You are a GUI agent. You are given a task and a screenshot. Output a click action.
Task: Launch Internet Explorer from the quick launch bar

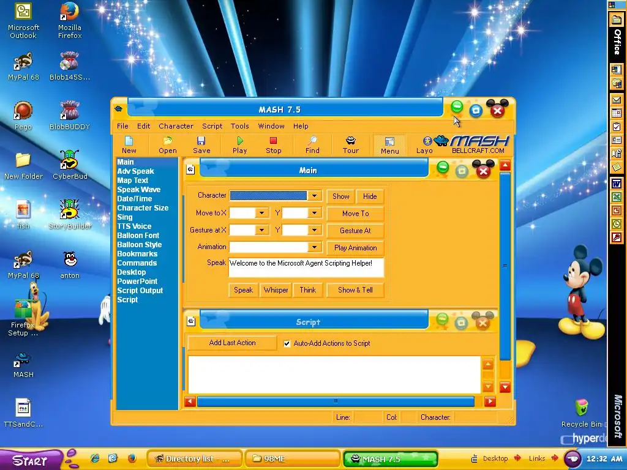click(95, 458)
